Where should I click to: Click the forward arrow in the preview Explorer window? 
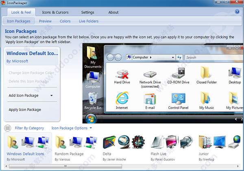pyautogui.click(x=118, y=58)
